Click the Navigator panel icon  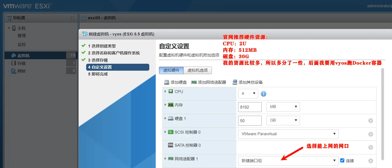tap(9, 18)
